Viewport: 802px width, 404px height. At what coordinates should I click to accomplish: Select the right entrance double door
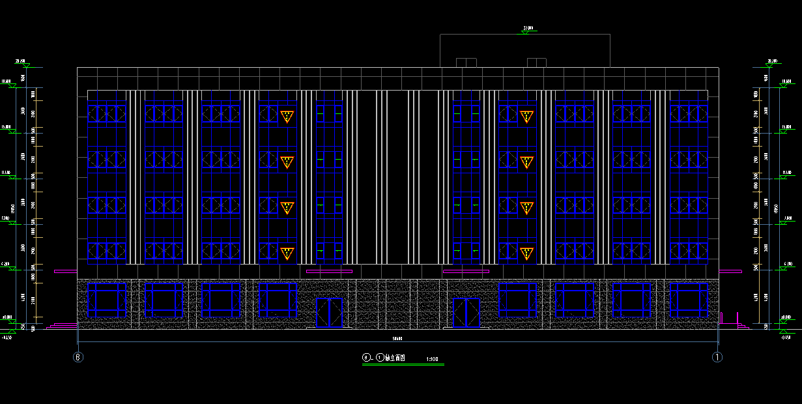[x=466, y=313]
